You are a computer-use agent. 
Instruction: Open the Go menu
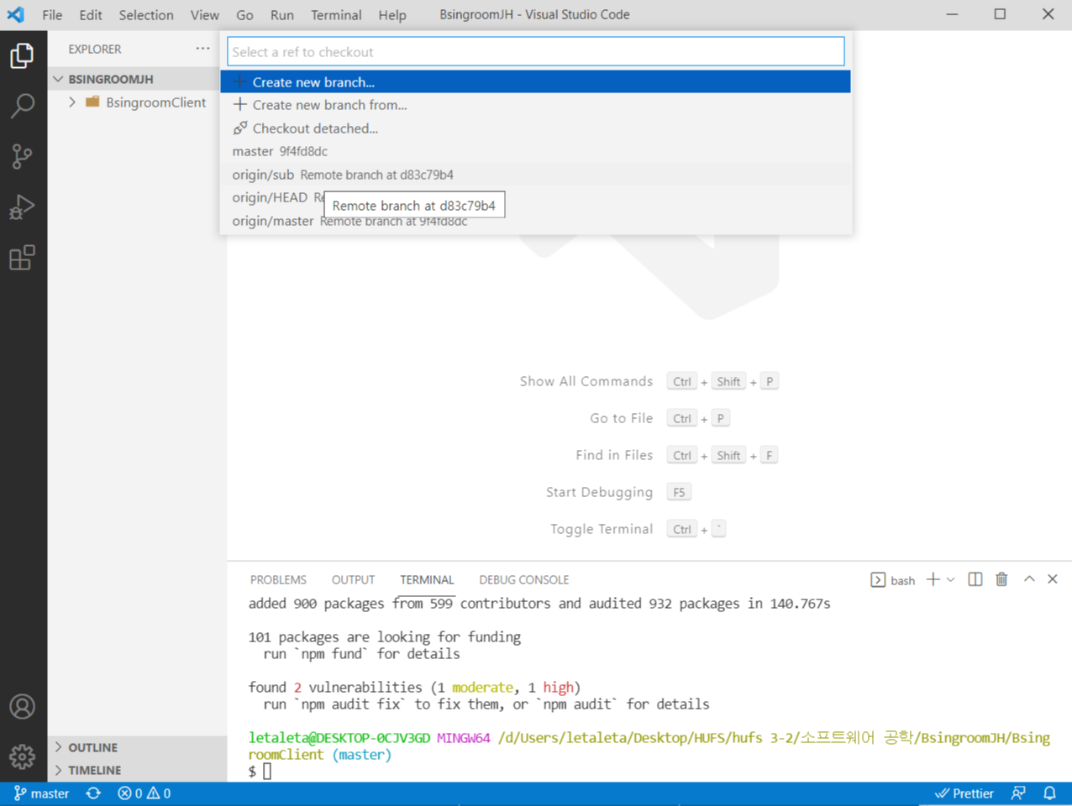244,14
